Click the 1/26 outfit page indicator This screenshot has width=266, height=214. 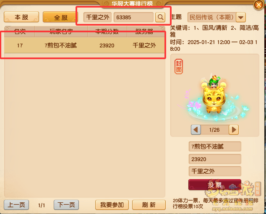(214, 130)
